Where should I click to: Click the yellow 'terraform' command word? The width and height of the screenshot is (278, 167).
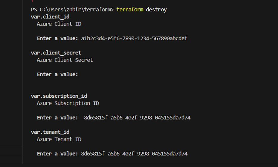(130, 10)
